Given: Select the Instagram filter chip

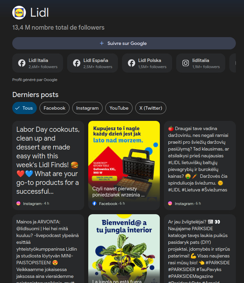Looking at the screenshot, I should tap(88, 108).
